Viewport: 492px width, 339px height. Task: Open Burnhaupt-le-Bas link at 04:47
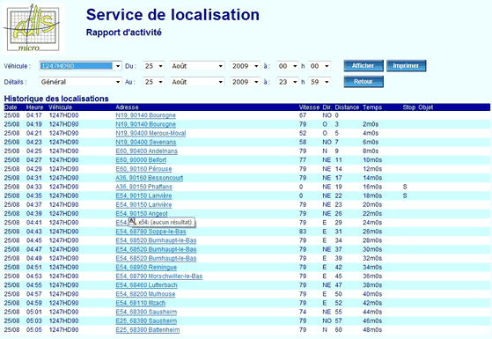click(x=156, y=249)
